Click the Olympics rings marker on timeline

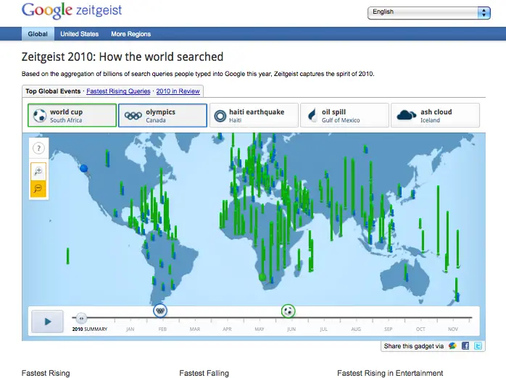(160, 311)
